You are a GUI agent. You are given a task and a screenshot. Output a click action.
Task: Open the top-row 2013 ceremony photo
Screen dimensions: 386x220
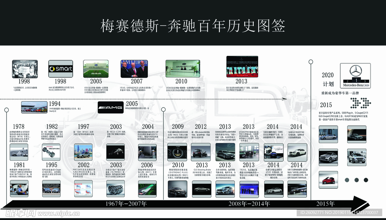click(242, 66)
